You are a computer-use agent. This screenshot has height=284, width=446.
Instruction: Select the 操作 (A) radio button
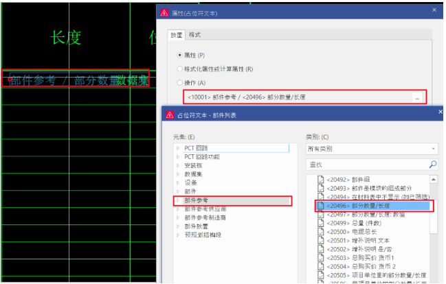click(179, 83)
